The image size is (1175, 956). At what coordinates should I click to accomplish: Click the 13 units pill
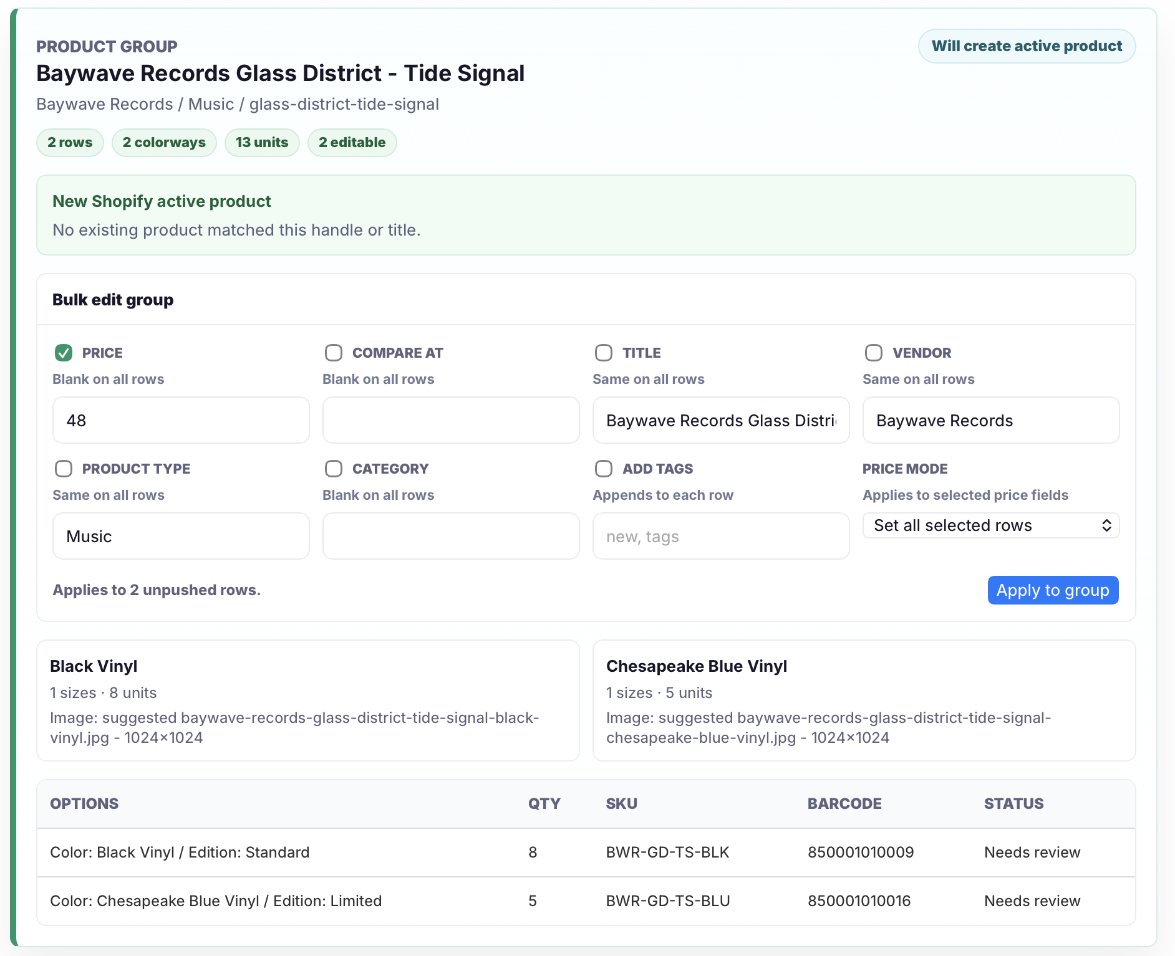(x=262, y=143)
